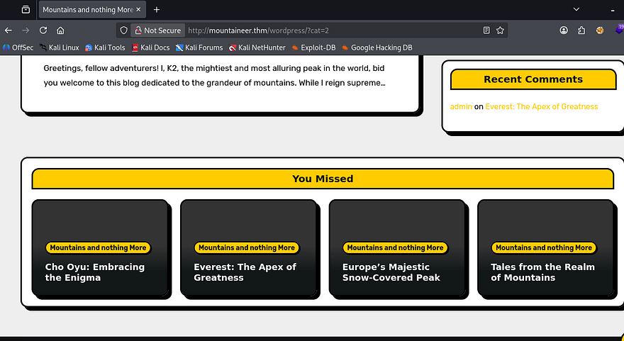
Task: Close the Mountains and nothing More tab
Action: point(139,10)
